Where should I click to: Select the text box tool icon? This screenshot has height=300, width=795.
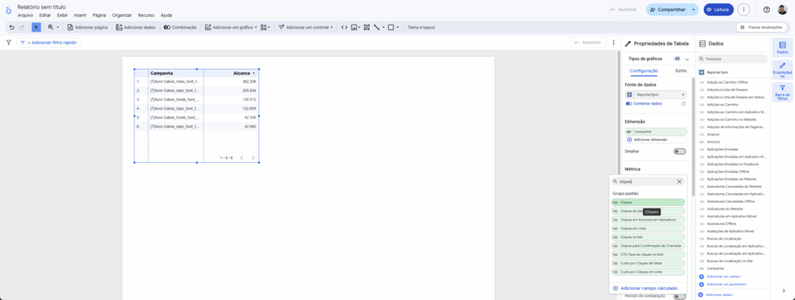366,27
